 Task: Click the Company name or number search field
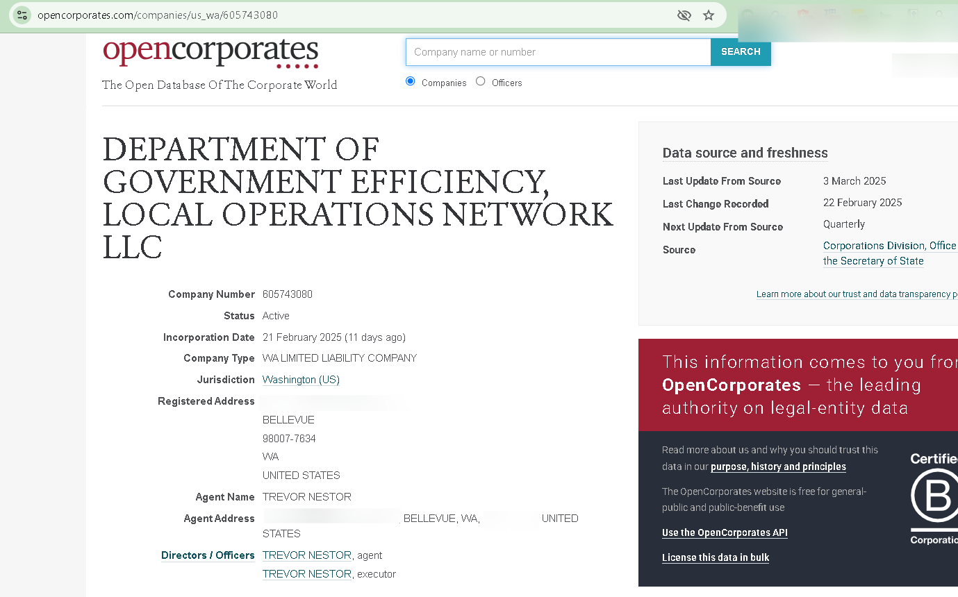point(559,52)
